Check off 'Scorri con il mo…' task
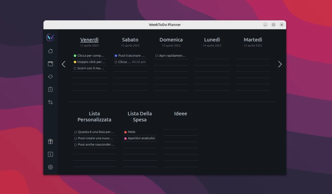332x194 pixels. click(75, 68)
